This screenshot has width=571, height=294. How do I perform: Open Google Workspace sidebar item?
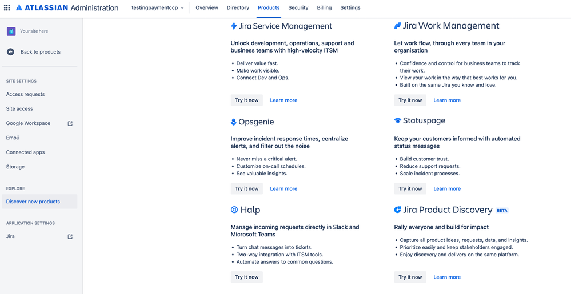click(x=39, y=123)
